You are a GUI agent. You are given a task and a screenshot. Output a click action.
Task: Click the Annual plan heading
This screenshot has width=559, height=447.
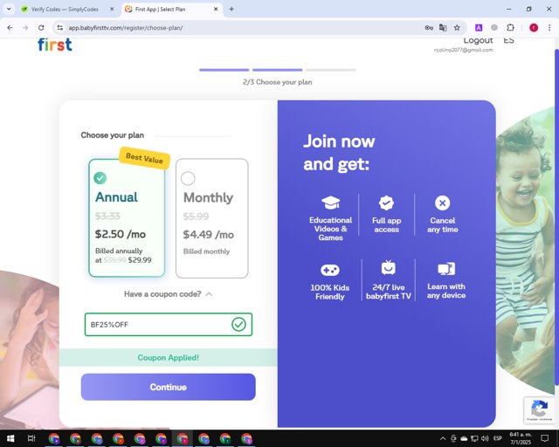tap(116, 196)
